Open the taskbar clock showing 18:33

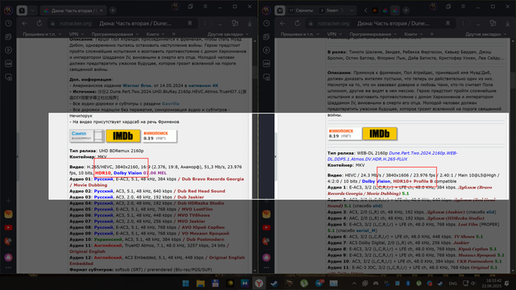pyautogui.click(x=493, y=284)
